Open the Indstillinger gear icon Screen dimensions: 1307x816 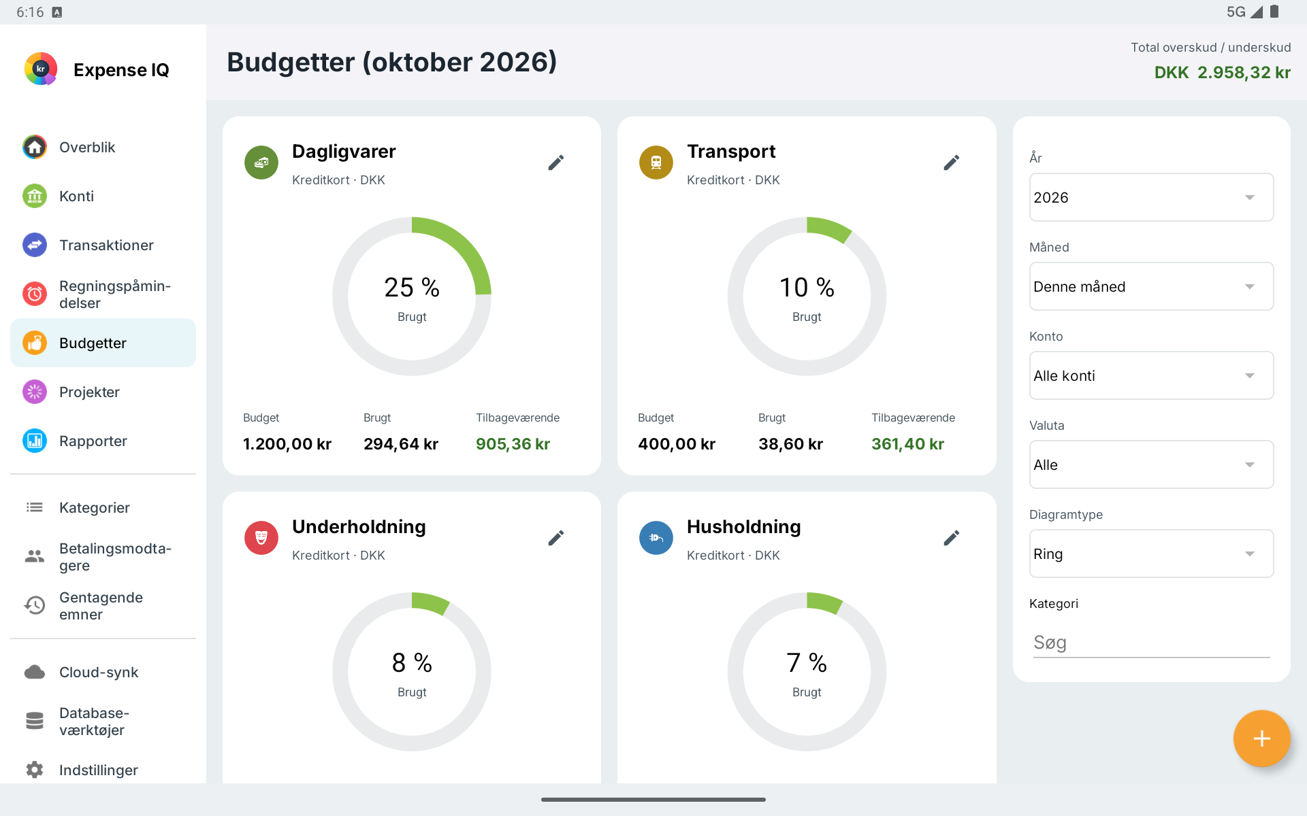point(35,770)
